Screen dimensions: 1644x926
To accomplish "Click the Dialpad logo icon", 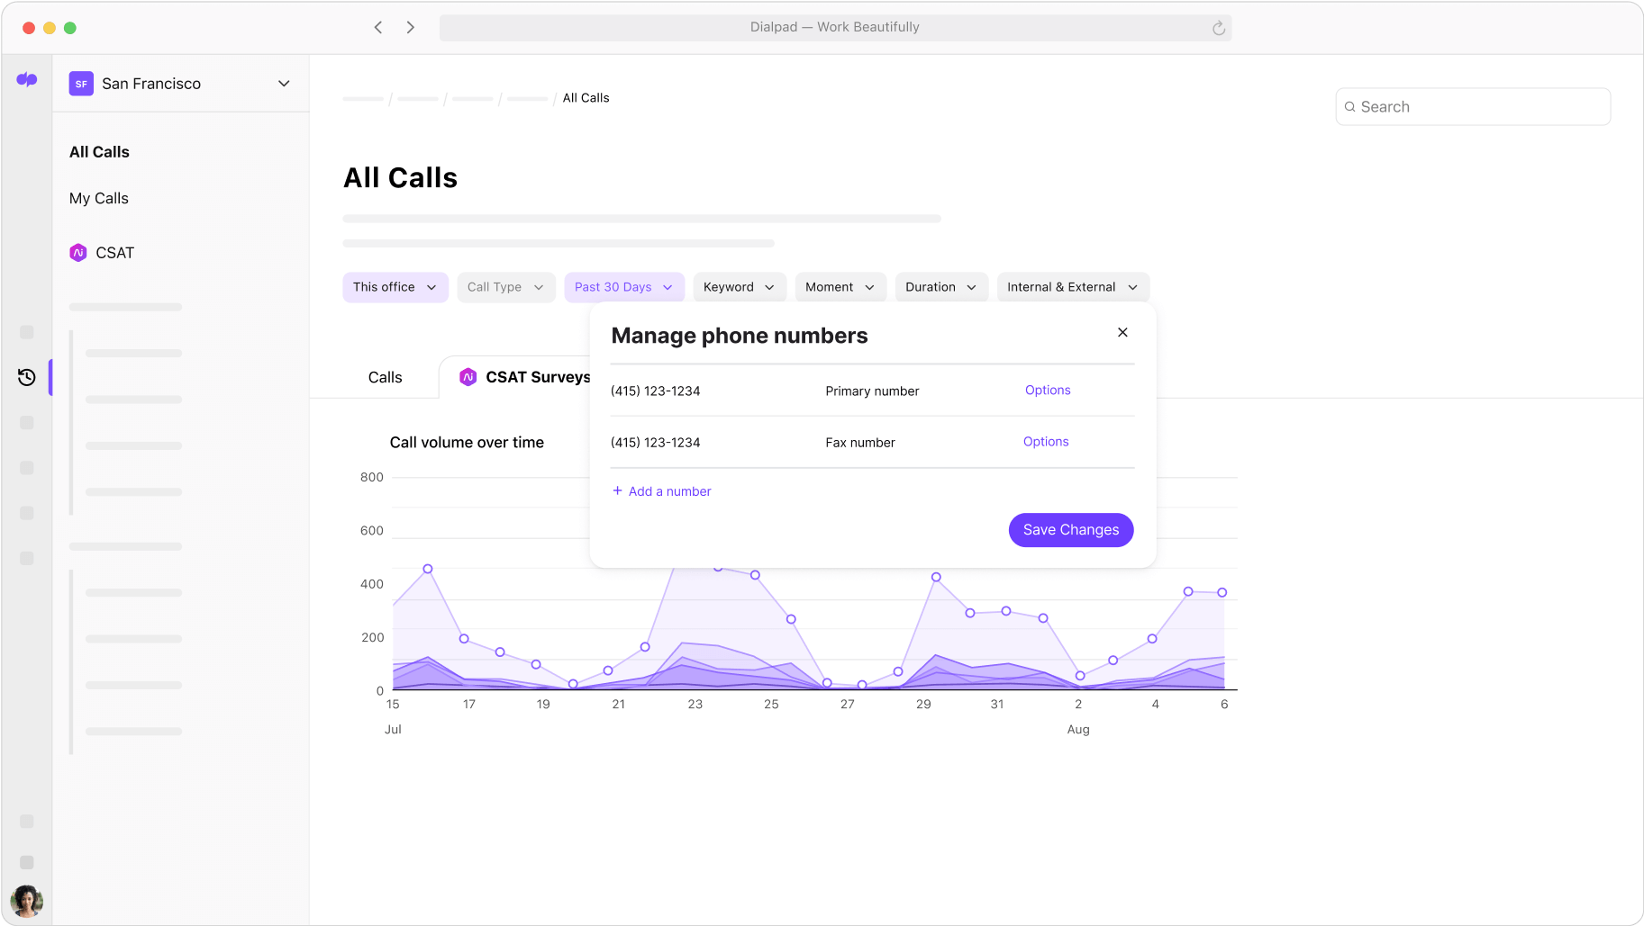I will pos(27,80).
